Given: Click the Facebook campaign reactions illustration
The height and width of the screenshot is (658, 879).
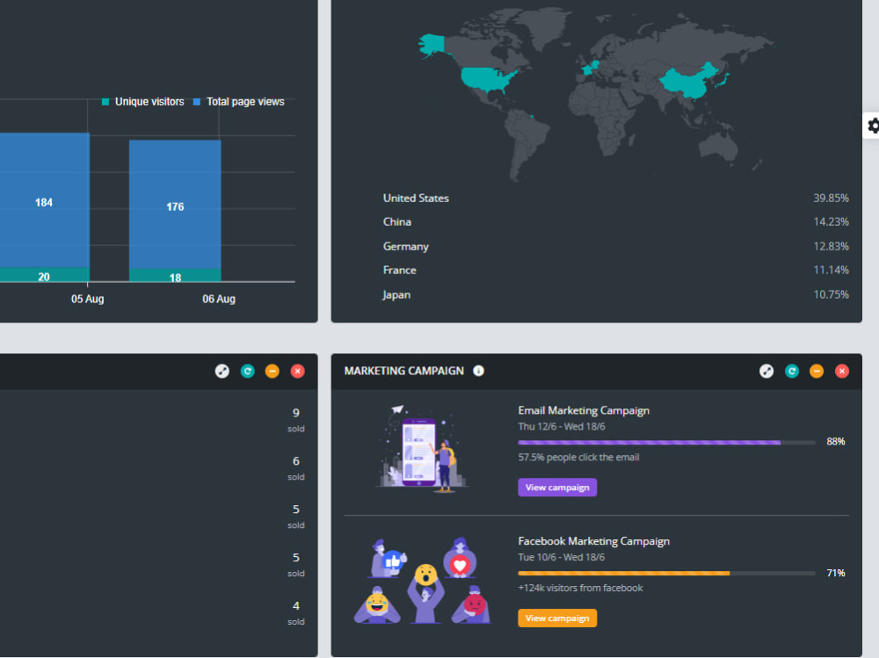Looking at the screenshot, I should (x=423, y=582).
